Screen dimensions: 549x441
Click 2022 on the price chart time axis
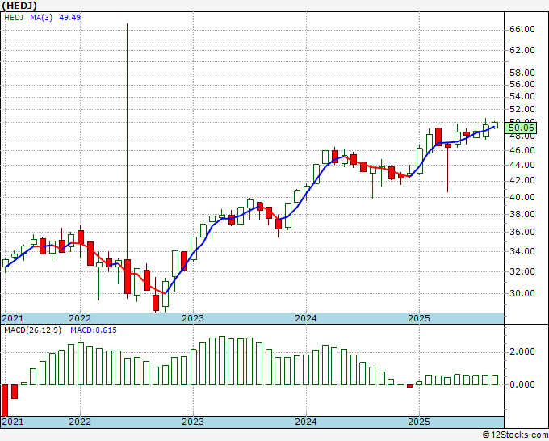pyautogui.click(x=80, y=318)
